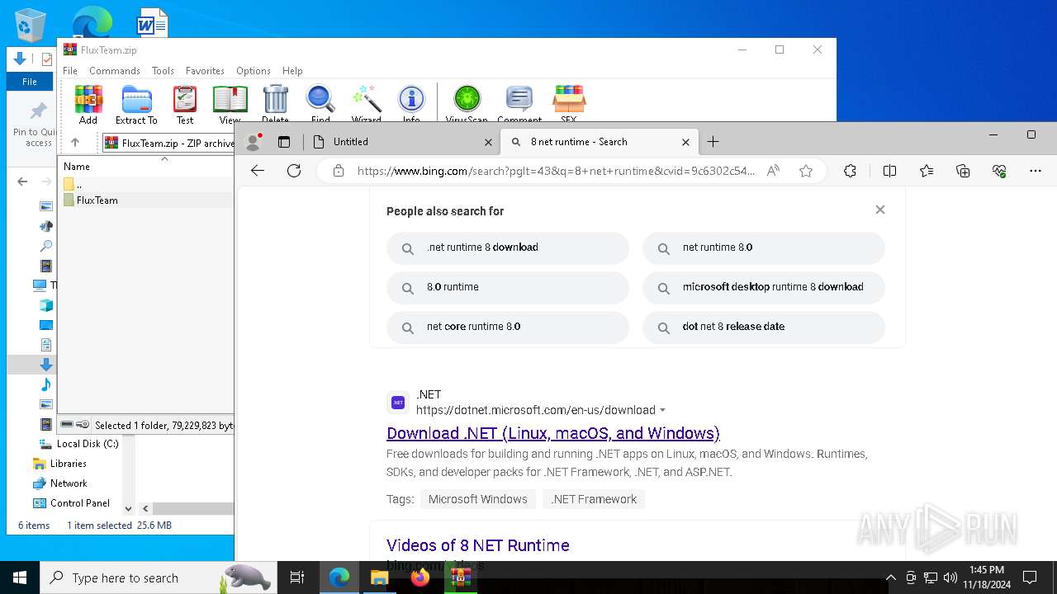Select parent folder '..' row in WinRAR
This screenshot has width=1057, height=594.
click(147, 185)
